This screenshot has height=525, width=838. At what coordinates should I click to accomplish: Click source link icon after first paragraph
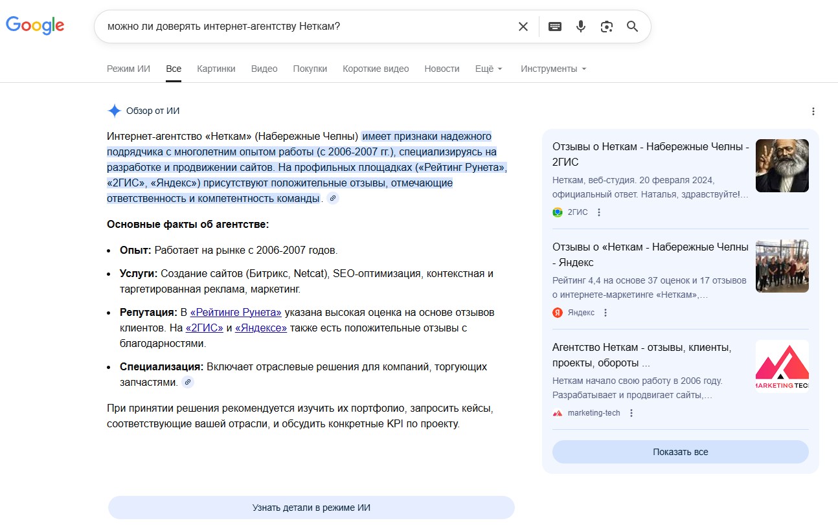(333, 199)
